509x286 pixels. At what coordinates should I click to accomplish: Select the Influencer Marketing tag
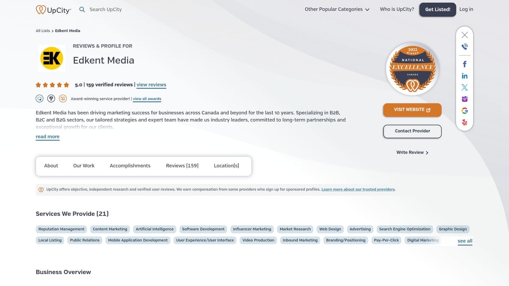pyautogui.click(x=252, y=229)
